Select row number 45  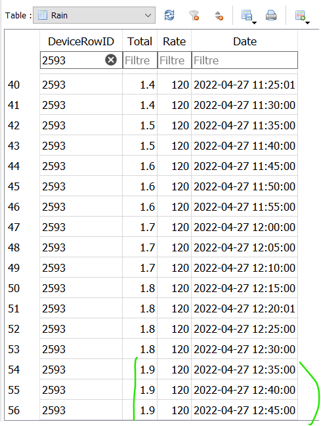point(14,186)
